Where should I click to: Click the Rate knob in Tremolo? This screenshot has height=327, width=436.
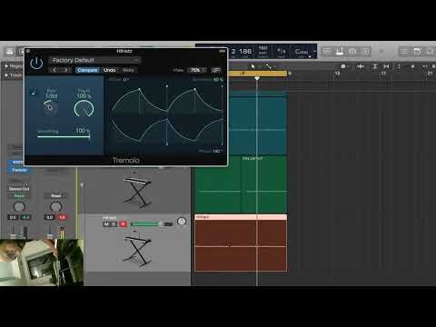click(50, 107)
